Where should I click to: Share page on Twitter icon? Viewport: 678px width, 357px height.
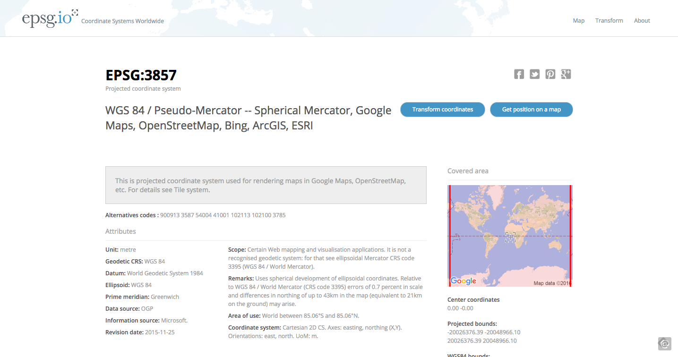point(534,74)
